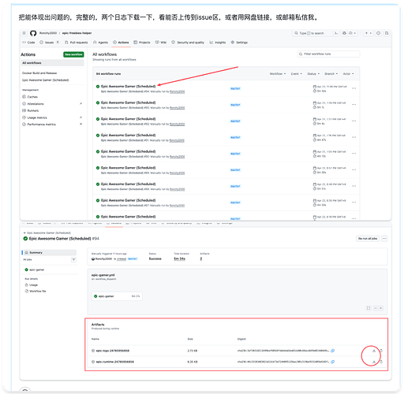Open the epic-logs artifact name

(113, 351)
